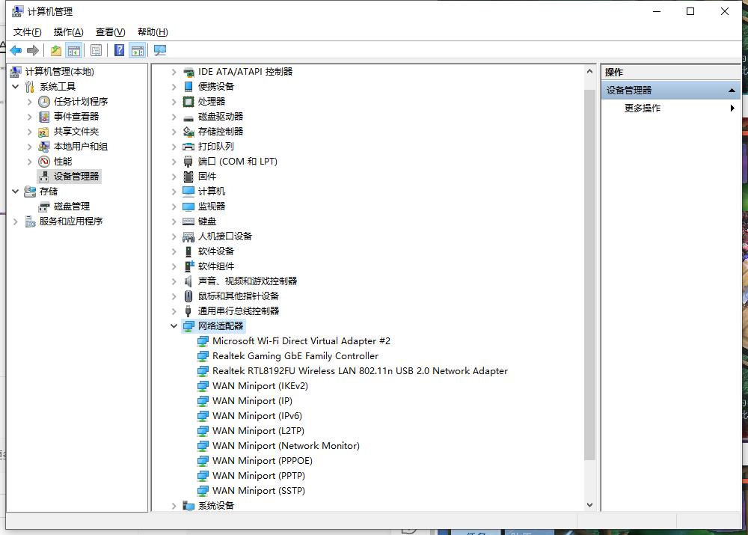Image resolution: width=748 pixels, height=535 pixels.
Task: Click the Up one level folder icon
Action: 56,51
